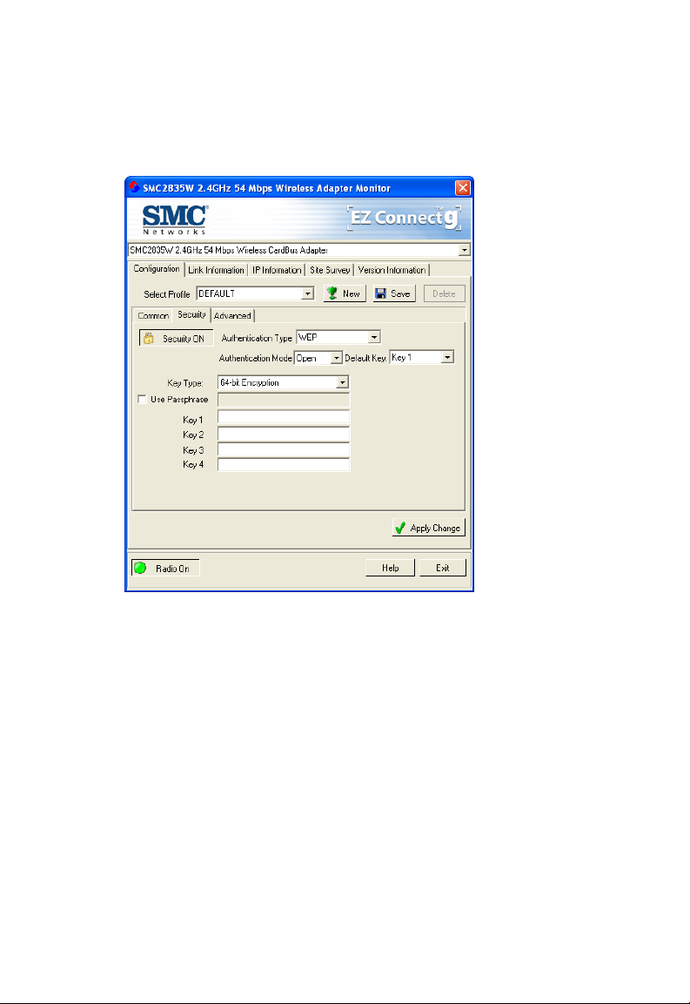Image resolution: width=690 pixels, height=1004 pixels.
Task: Click the Save profile button
Action: tap(394, 293)
